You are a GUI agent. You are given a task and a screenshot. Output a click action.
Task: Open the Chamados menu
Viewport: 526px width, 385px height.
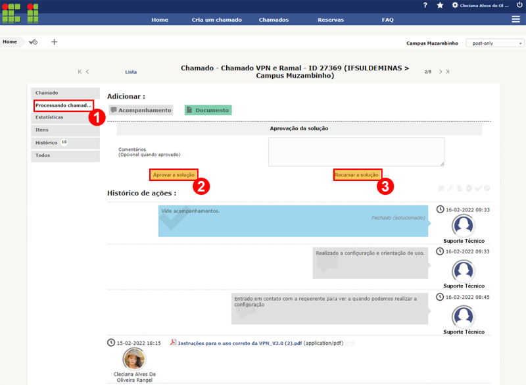(x=274, y=20)
